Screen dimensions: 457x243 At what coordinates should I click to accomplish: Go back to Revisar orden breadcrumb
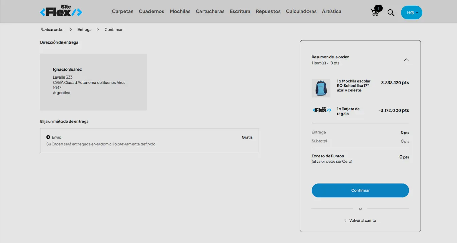pyautogui.click(x=52, y=30)
